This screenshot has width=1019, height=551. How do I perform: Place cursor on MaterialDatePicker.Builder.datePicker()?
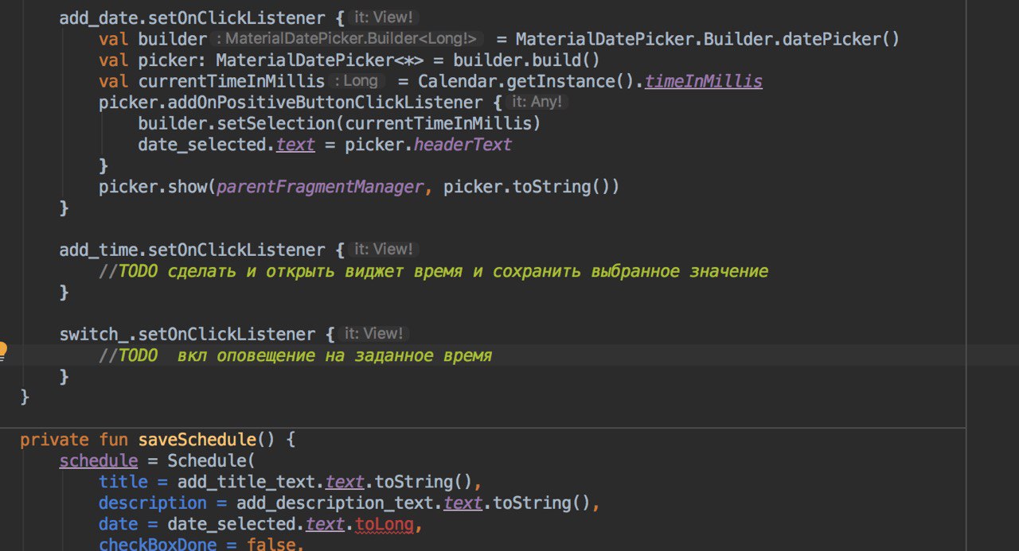pos(708,39)
